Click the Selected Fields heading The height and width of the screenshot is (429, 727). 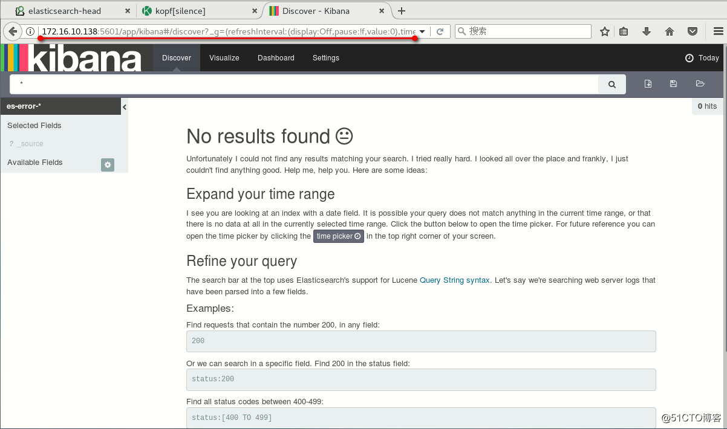point(34,126)
